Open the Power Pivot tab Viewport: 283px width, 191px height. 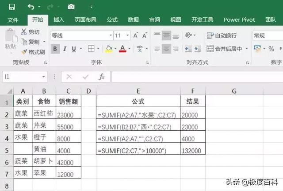[239, 19]
